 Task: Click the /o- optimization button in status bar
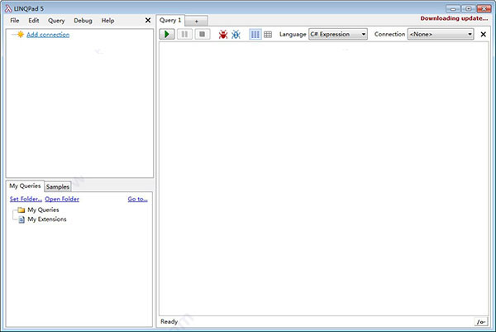pyautogui.click(x=481, y=322)
